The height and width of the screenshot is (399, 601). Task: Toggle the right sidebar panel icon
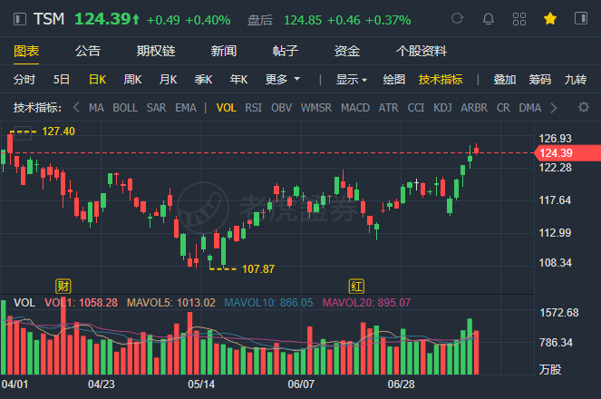coord(581,18)
